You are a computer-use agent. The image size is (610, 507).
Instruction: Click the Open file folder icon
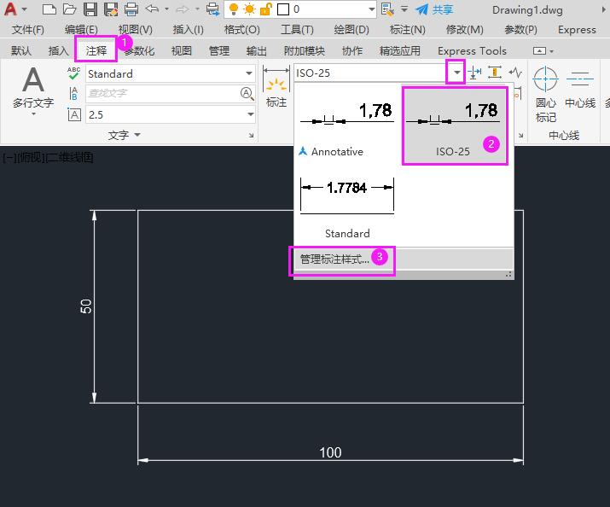(x=70, y=9)
